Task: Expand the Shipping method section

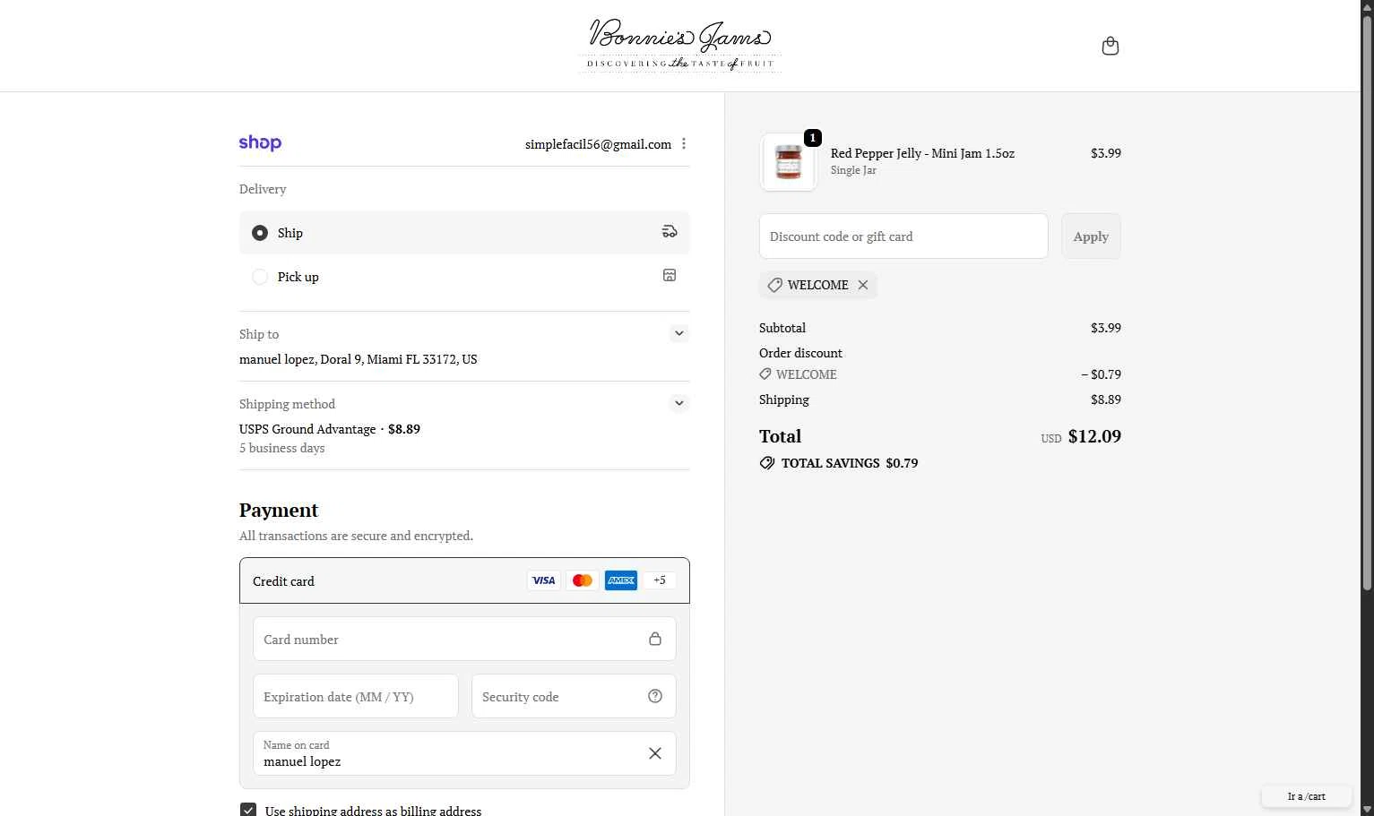Action: [678, 403]
